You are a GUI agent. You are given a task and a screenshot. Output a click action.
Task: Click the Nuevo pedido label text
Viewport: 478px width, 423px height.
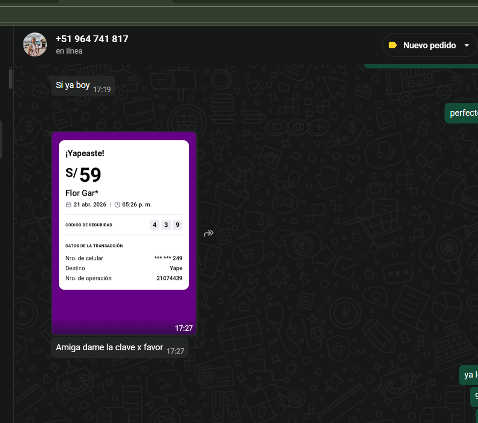[429, 45]
